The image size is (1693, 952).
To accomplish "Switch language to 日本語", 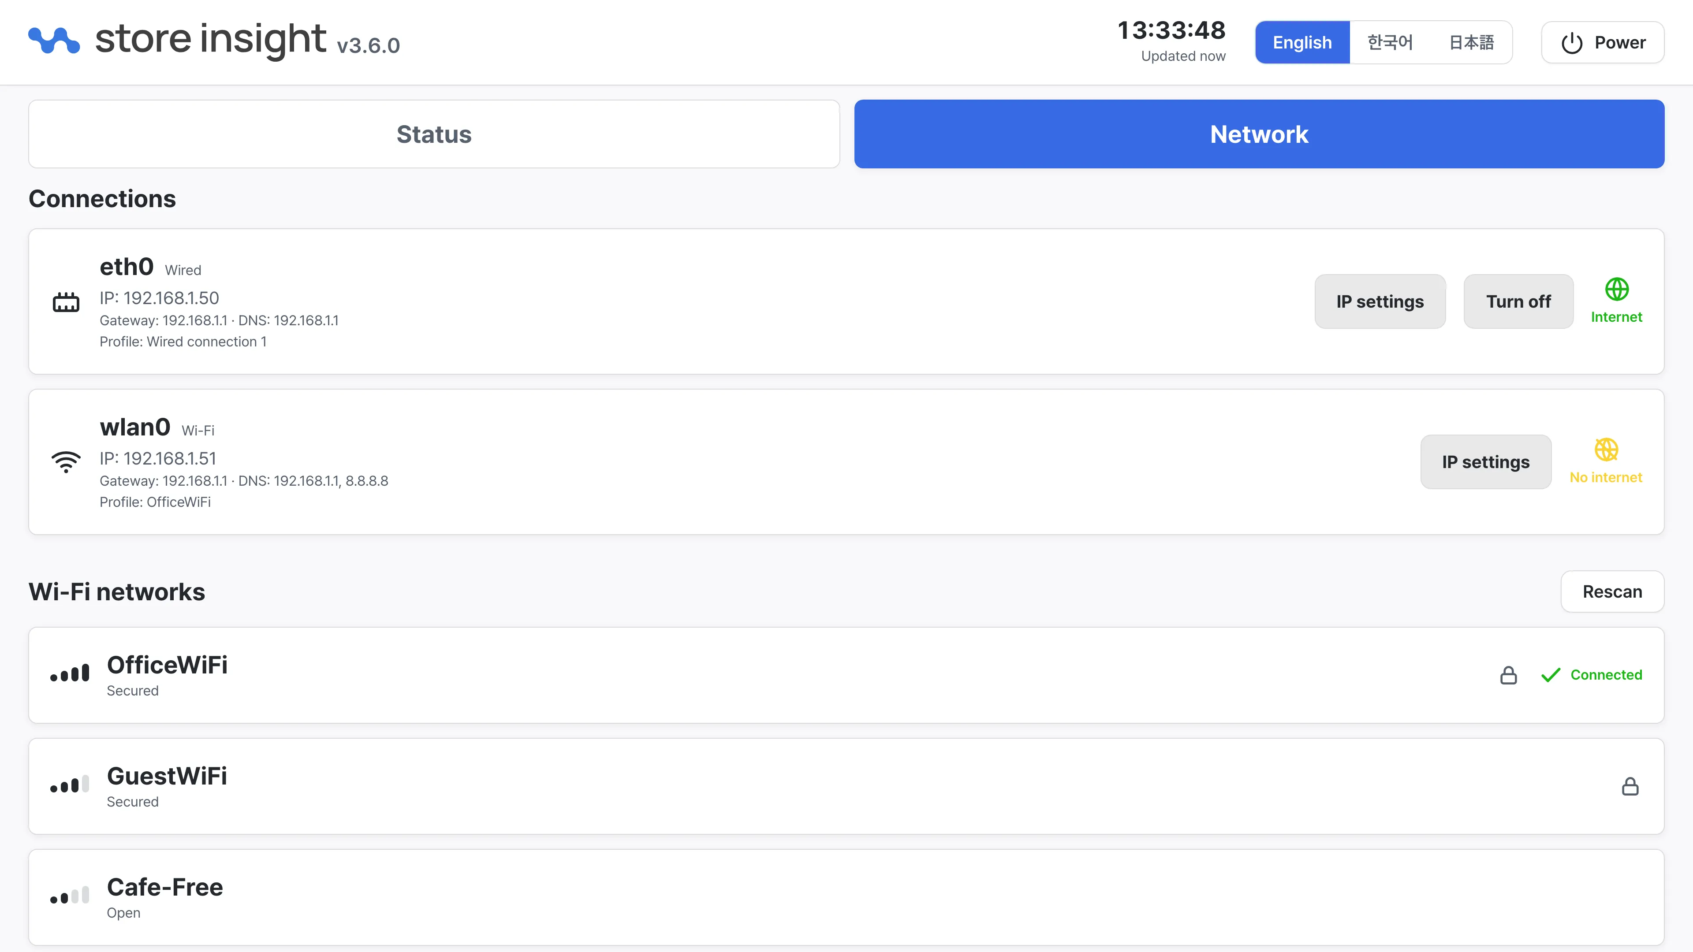I will click(x=1472, y=43).
